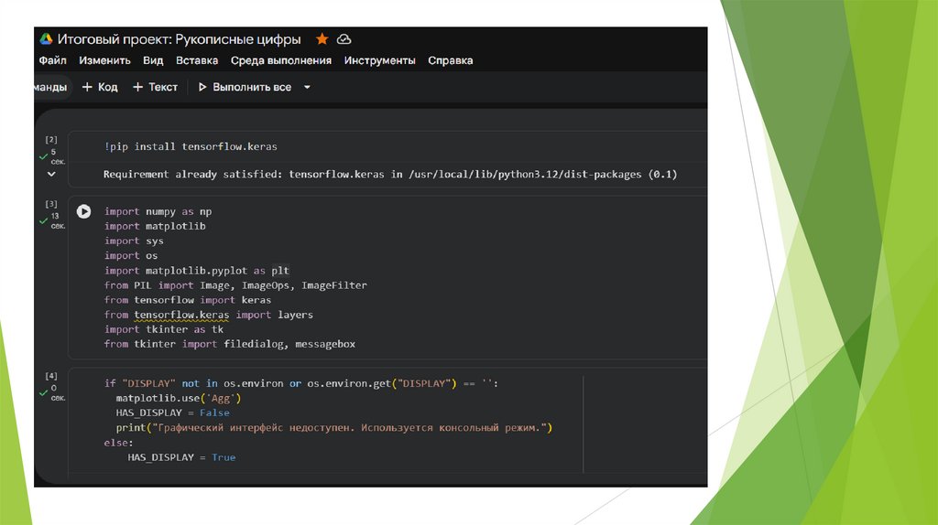The height and width of the screenshot is (525, 938).
Task: Toggle the star on the notebook title
Action: pos(322,39)
